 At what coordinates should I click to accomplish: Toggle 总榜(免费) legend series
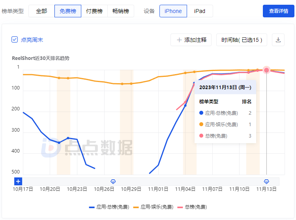[192, 207]
